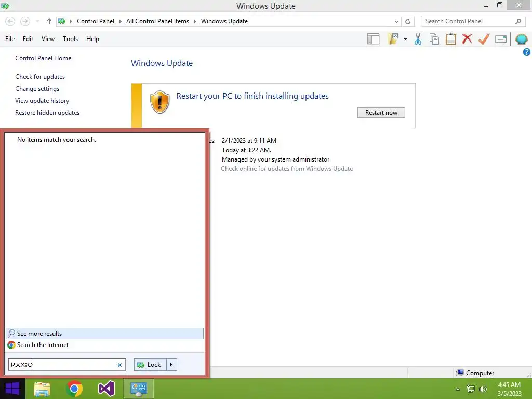532x399 pixels.
Task: Click Check online for updates from Windows Update
Action: point(287,169)
